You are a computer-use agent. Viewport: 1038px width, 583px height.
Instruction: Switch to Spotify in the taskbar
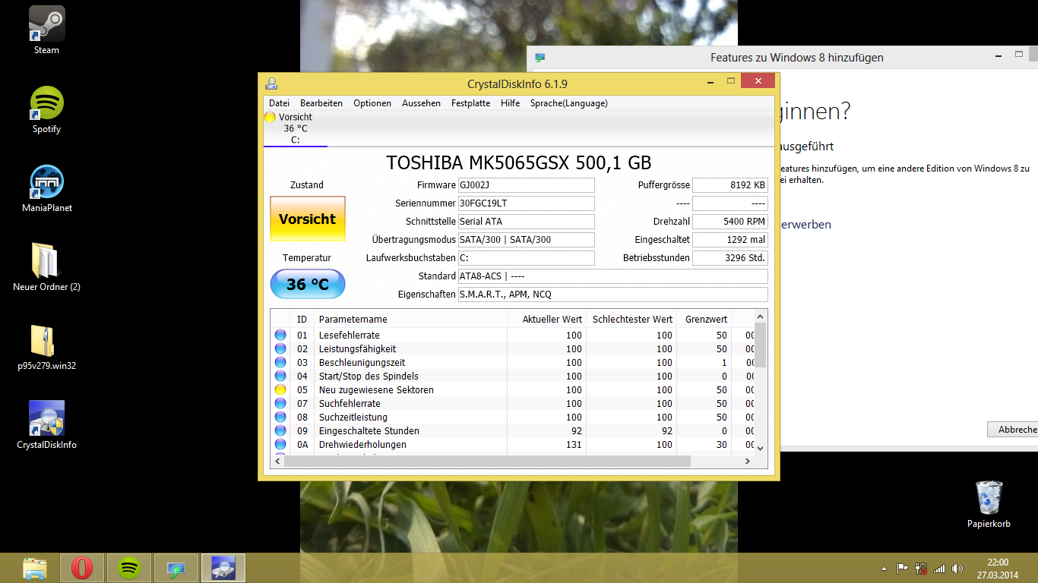coord(129,568)
